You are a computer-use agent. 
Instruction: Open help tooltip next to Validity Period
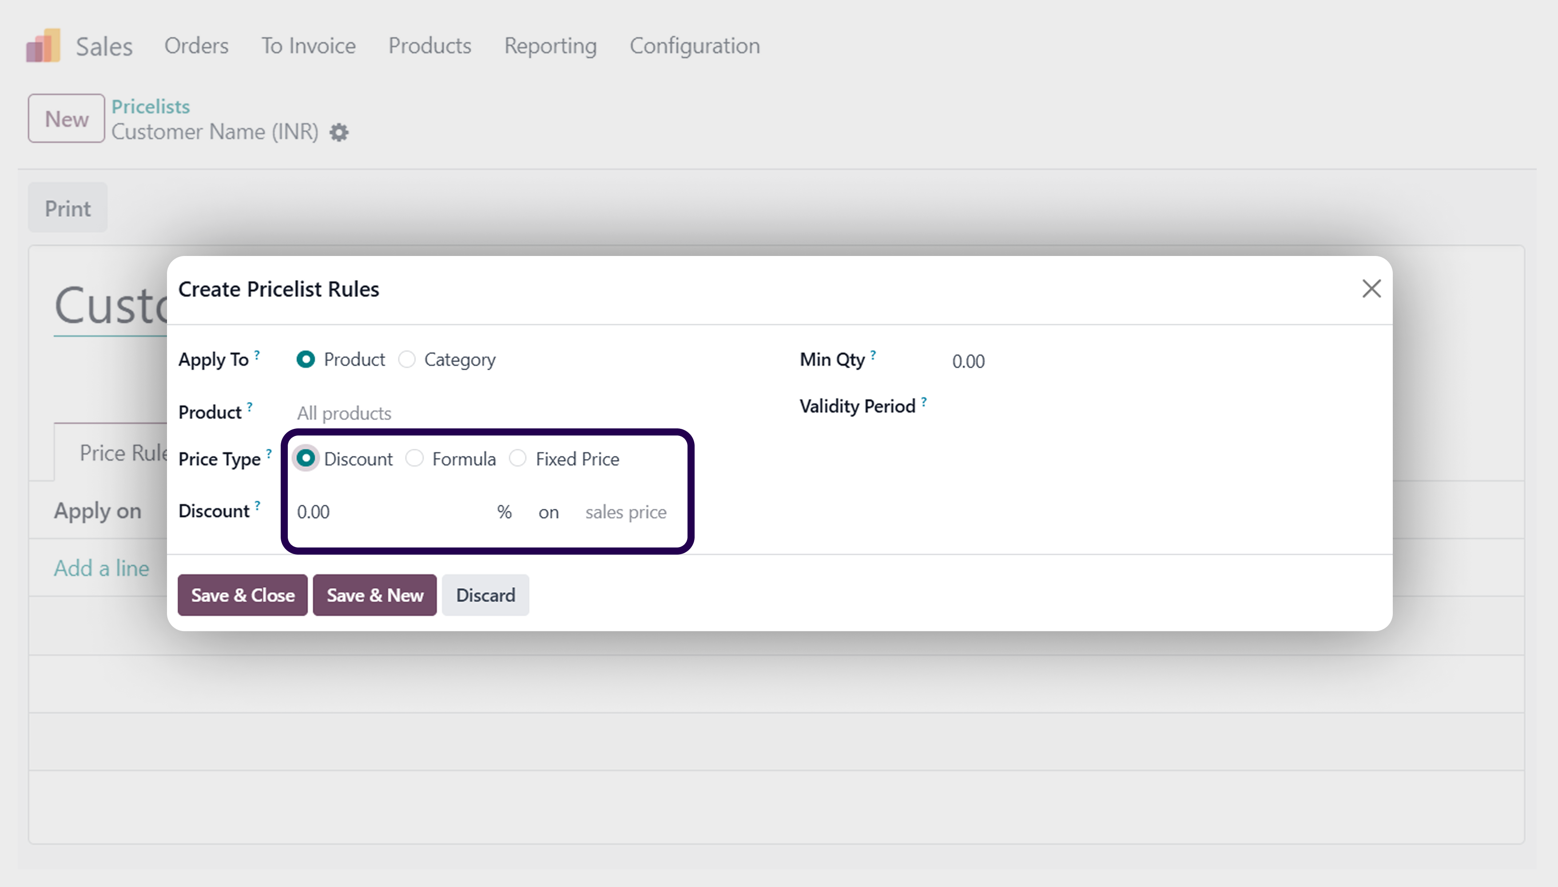924,401
